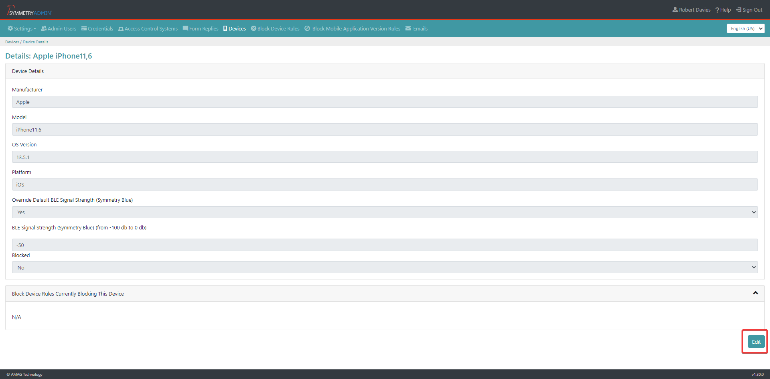Click the Block Device Rules X icon
Viewport: 770px width, 379px height.
[253, 28]
